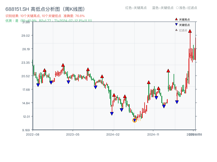
Task: Click the 红色-关键高点 header legend text
Action: click(x=136, y=8)
